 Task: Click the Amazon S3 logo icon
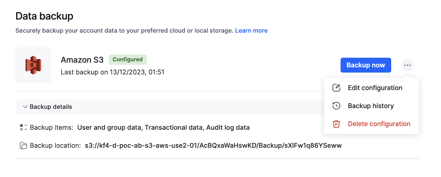[33, 65]
